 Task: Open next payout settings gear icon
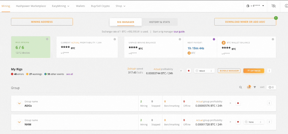(214, 39)
